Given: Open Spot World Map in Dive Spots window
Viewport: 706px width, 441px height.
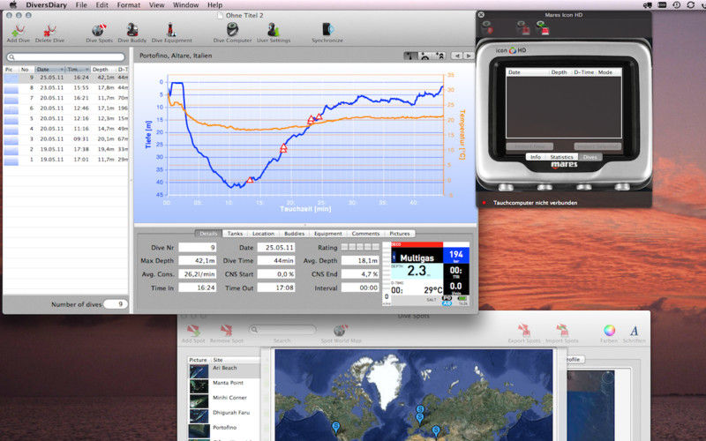Looking at the screenshot, I should [x=341, y=334].
